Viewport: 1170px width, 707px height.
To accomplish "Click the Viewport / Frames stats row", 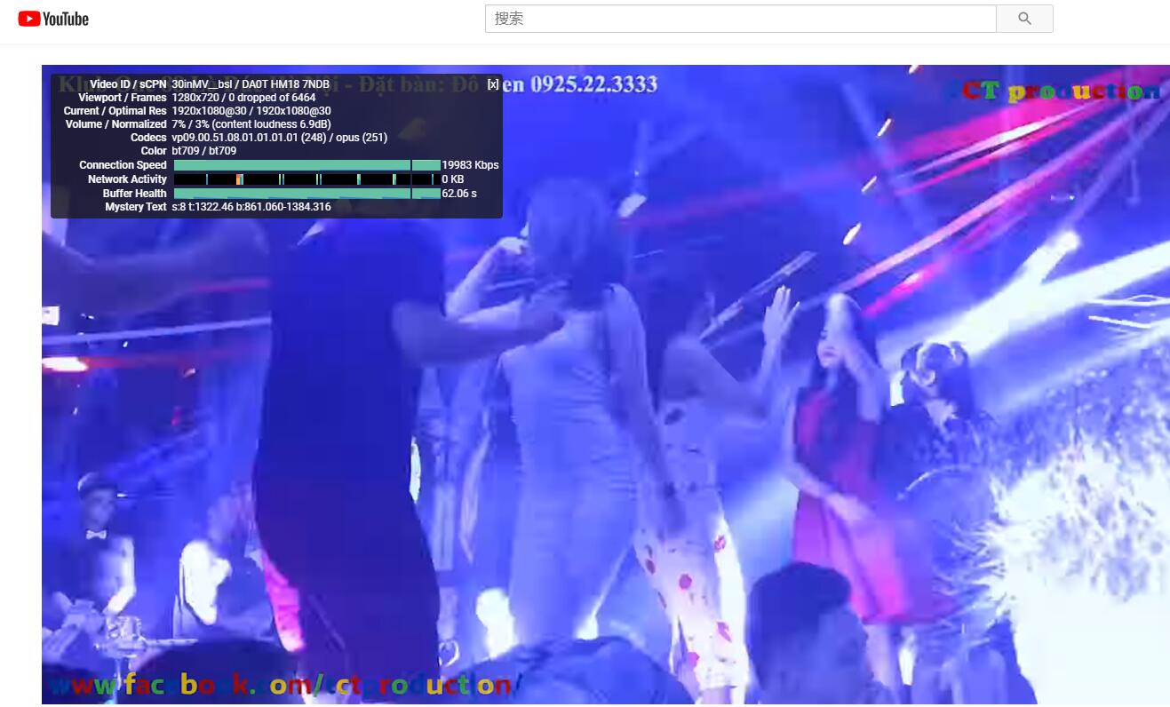I will click(243, 98).
